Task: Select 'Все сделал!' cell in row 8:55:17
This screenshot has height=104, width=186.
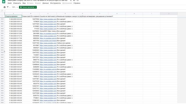Action: coord(65,86)
